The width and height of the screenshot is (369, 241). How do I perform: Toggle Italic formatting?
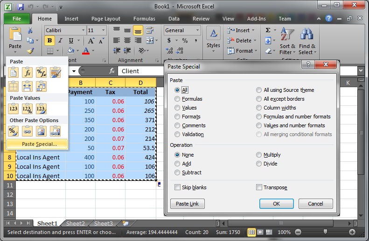pos(60,41)
